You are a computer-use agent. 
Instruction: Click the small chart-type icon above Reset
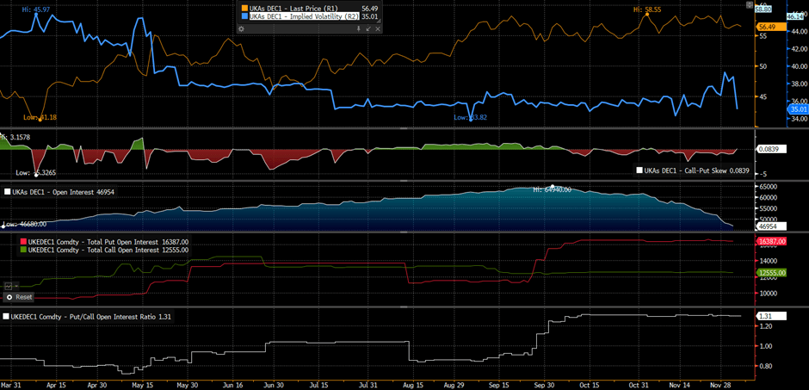(8, 285)
